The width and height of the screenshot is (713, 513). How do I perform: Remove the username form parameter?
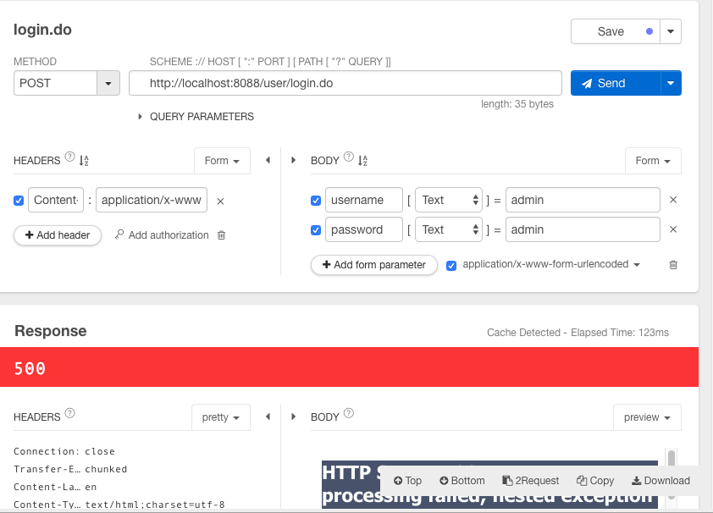point(673,200)
